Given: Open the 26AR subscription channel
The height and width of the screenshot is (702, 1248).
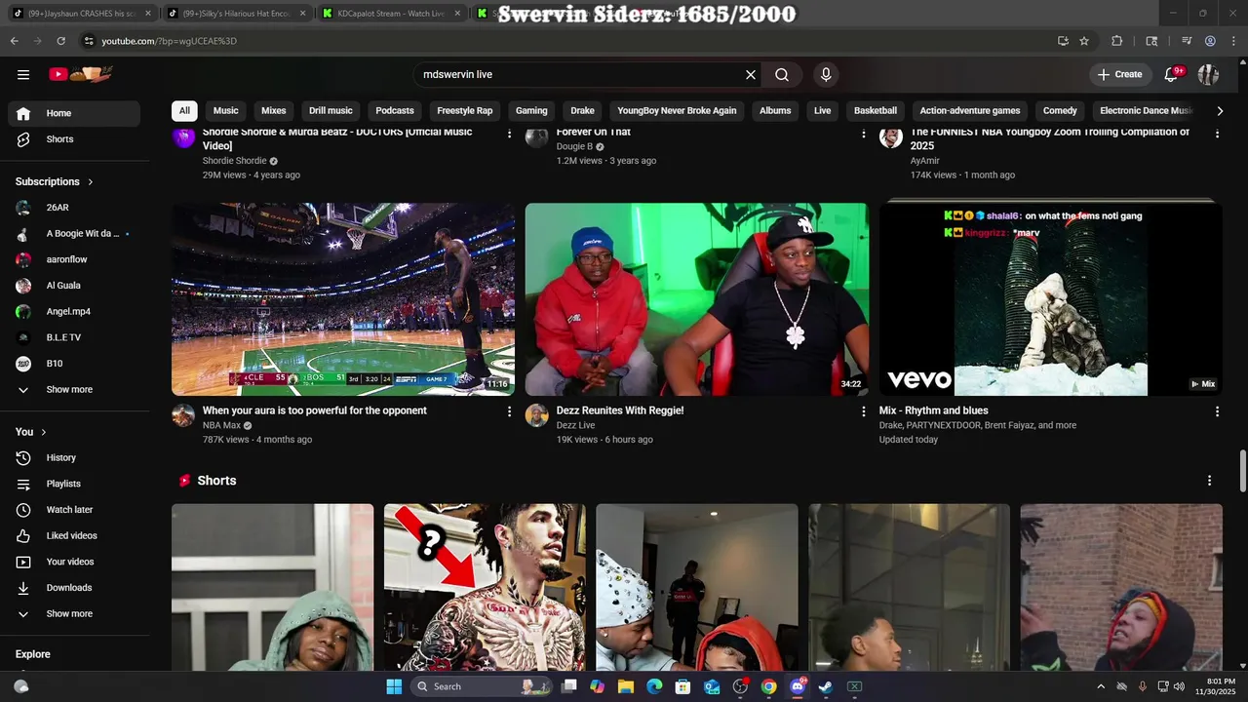Looking at the screenshot, I should coord(74,208).
